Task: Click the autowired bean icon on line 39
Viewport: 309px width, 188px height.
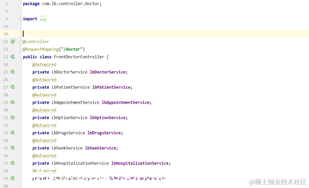Action: coord(13,179)
